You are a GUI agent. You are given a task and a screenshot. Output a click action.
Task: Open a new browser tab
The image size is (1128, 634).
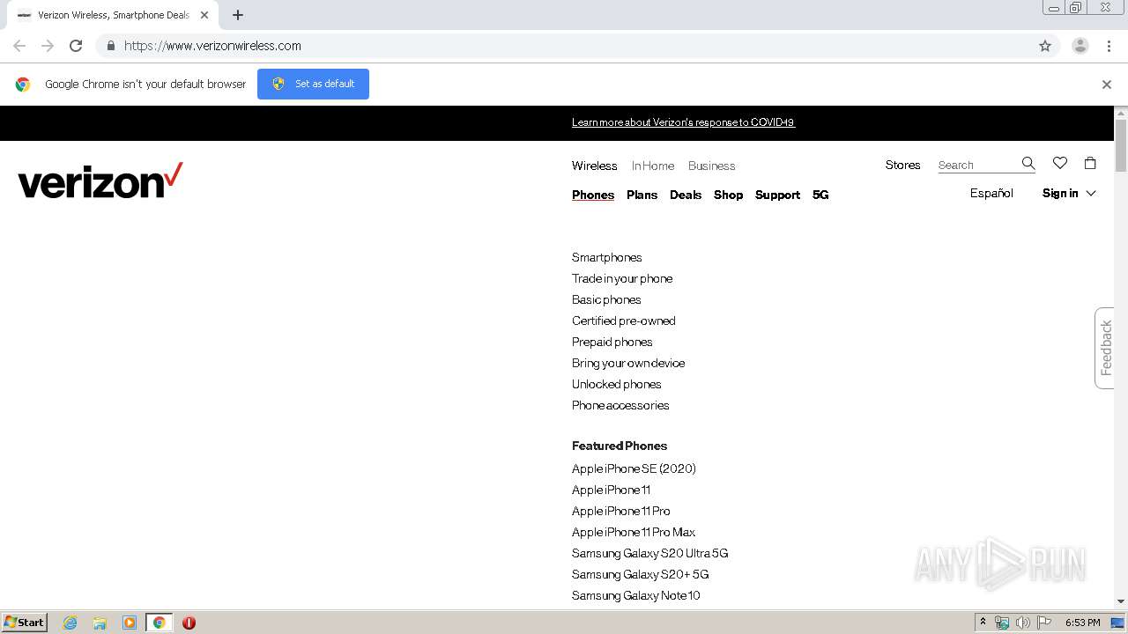pos(238,15)
